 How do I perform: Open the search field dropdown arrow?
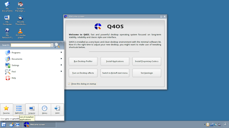[x=52, y=45]
